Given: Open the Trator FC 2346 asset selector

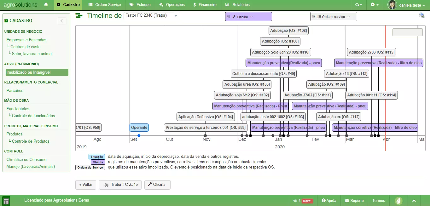Looking at the screenshot, I should (x=152, y=16).
